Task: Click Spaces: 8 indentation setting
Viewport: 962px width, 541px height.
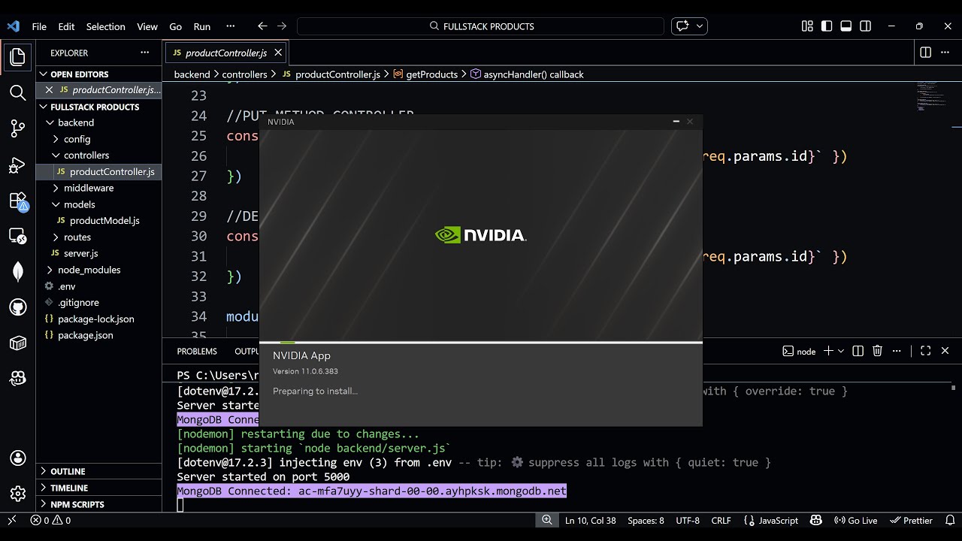Action: pos(646,520)
